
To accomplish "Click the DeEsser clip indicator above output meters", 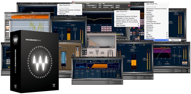I will click(x=185, y=47).
